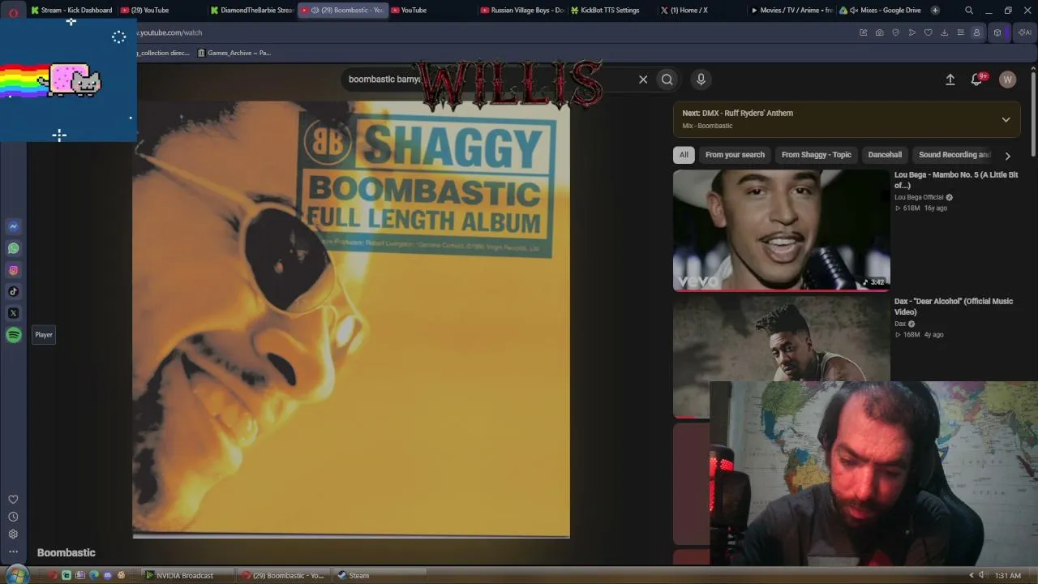Switch to the Mixes - Google Drive tab
This screenshot has width=1038, height=584.
point(881,11)
